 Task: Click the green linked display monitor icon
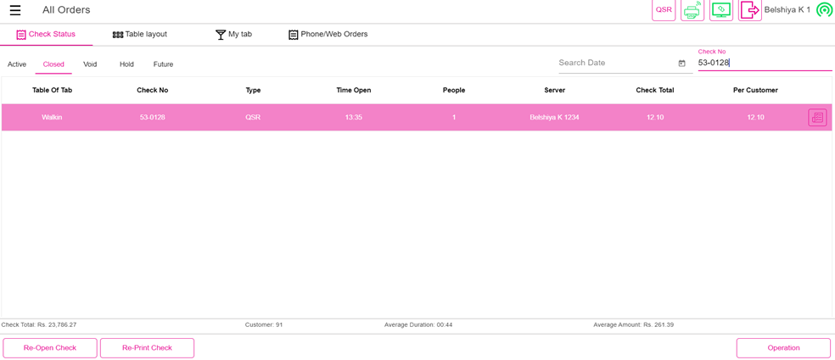[721, 10]
